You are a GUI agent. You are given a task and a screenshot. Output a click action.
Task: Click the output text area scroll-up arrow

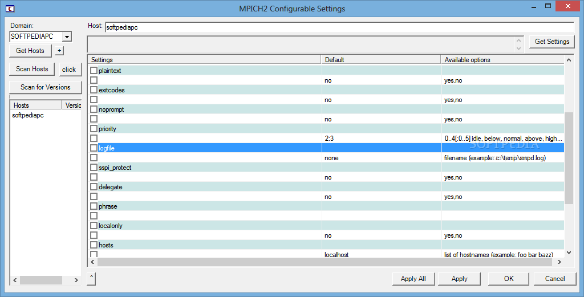(519, 40)
